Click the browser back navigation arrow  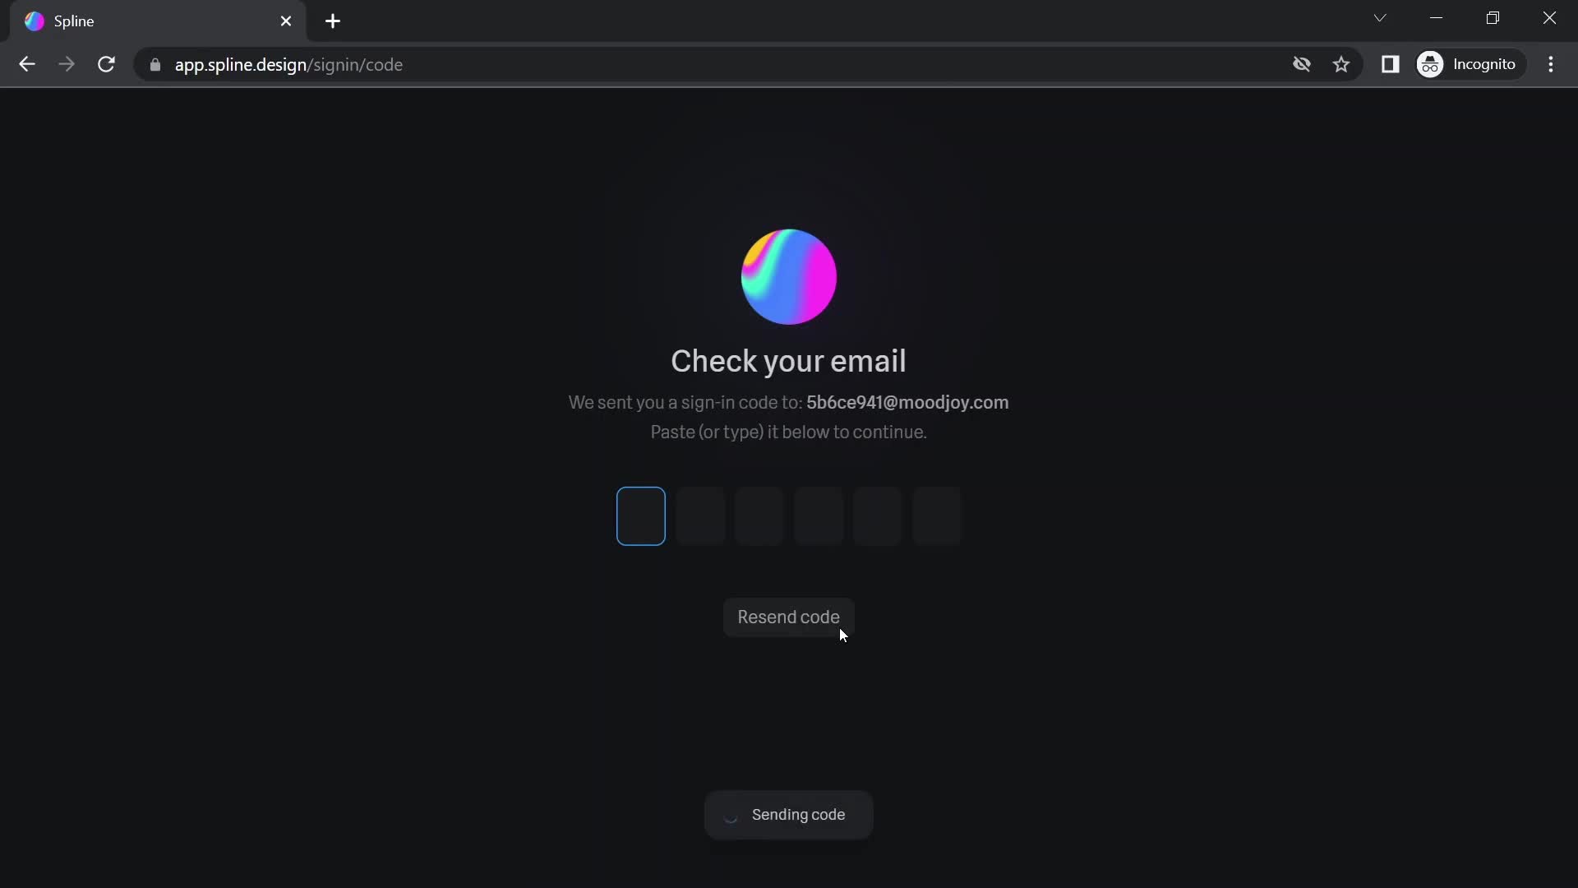pyautogui.click(x=26, y=64)
